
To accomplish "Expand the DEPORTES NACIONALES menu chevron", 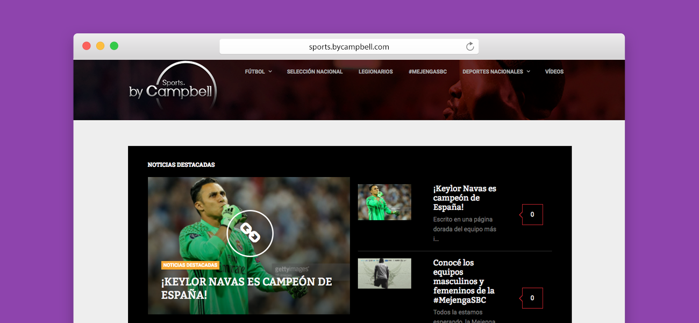I will (528, 72).
